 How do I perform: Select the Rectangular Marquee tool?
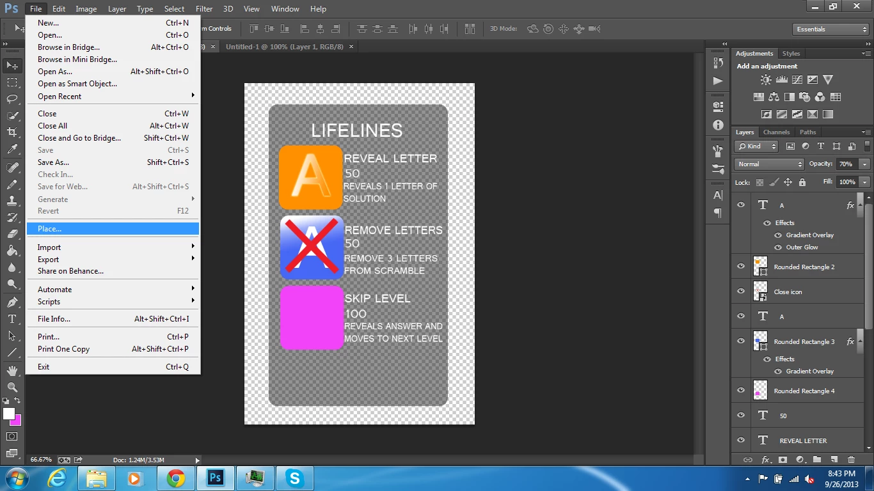12,82
